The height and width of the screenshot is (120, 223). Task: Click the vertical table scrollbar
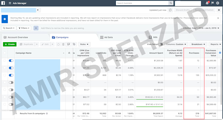coord(221,82)
